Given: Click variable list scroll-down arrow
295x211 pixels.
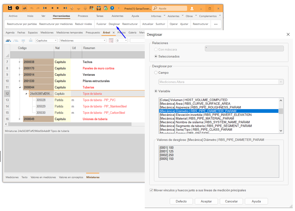Looking at the screenshot, I should [x=281, y=131].
